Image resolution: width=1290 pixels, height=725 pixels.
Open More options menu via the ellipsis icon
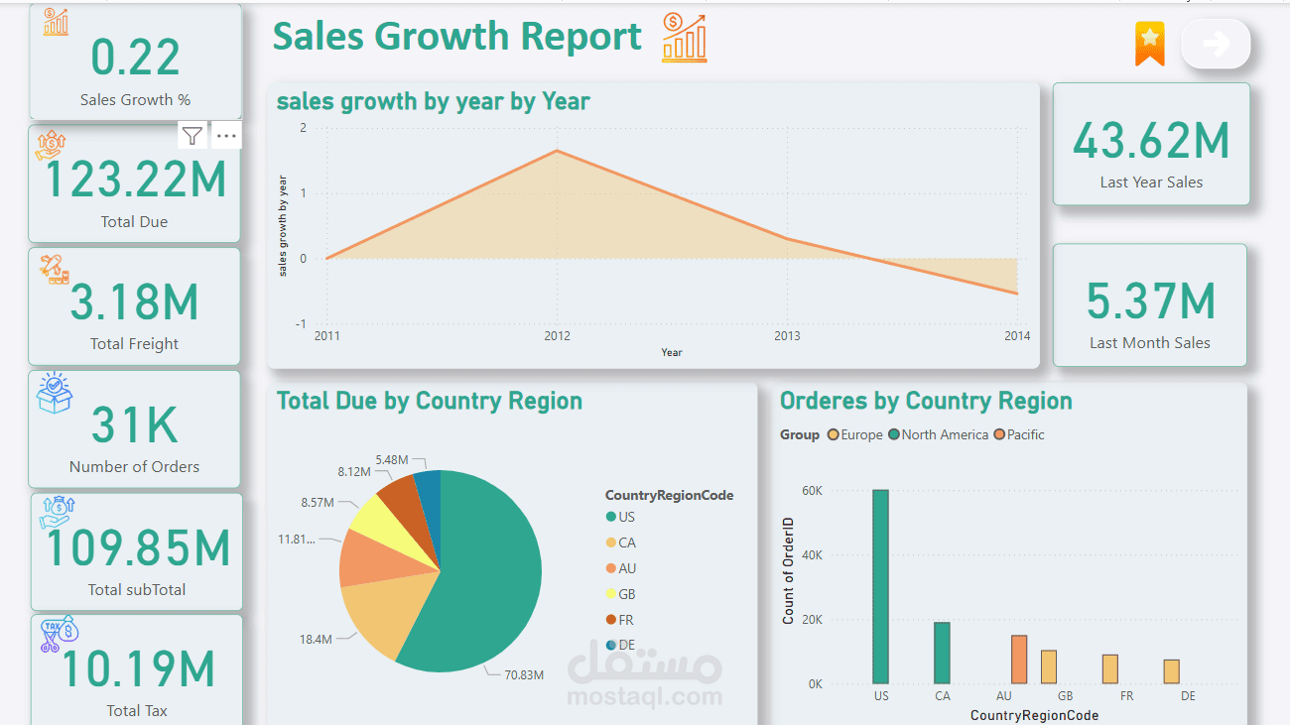tap(225, 135)
